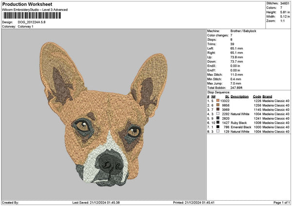Click the orange swatch for code 1226
The image size is (292, 206).
pos(218,101)
